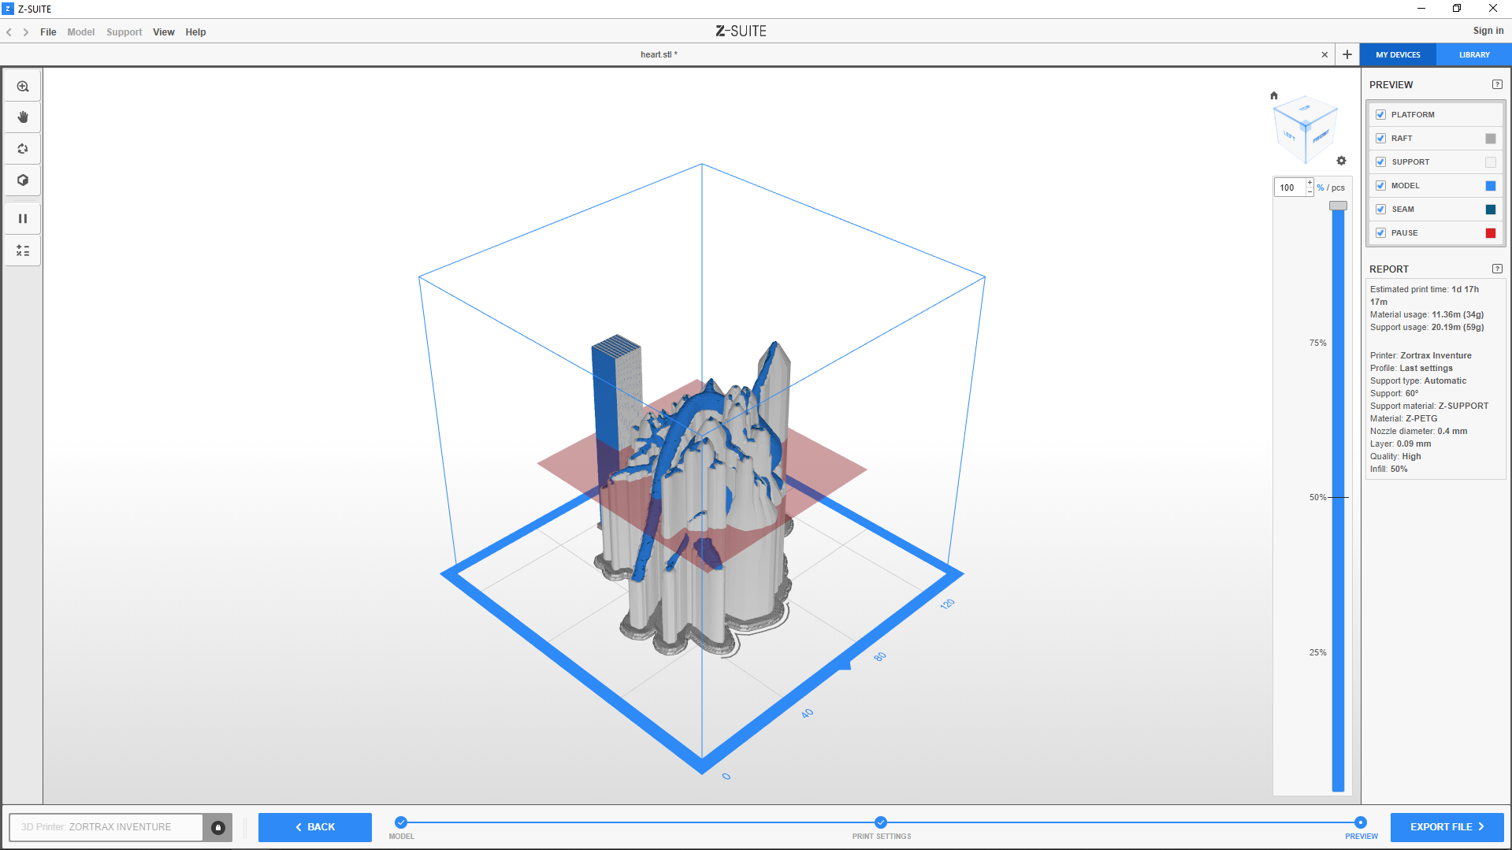
Task: Toggle the RAFT checkbox off
Action: tap(1380, 139)
